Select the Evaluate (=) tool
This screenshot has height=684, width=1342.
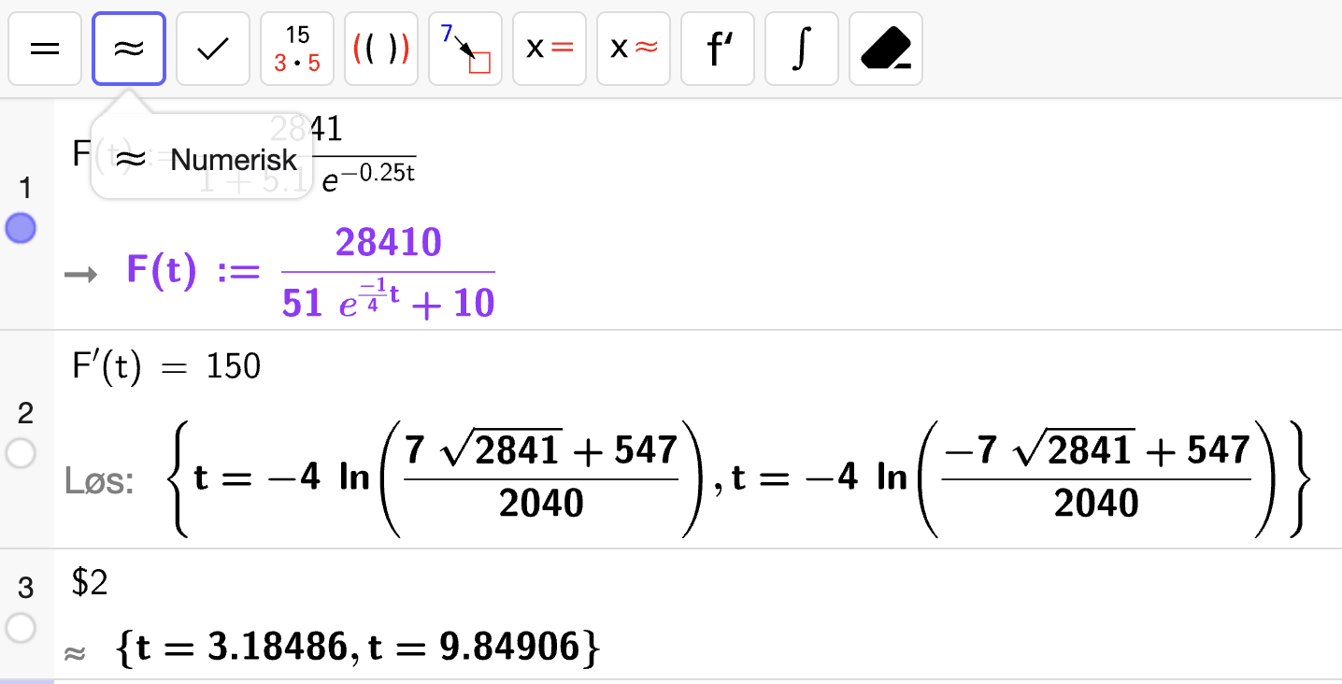coord(44,49)
